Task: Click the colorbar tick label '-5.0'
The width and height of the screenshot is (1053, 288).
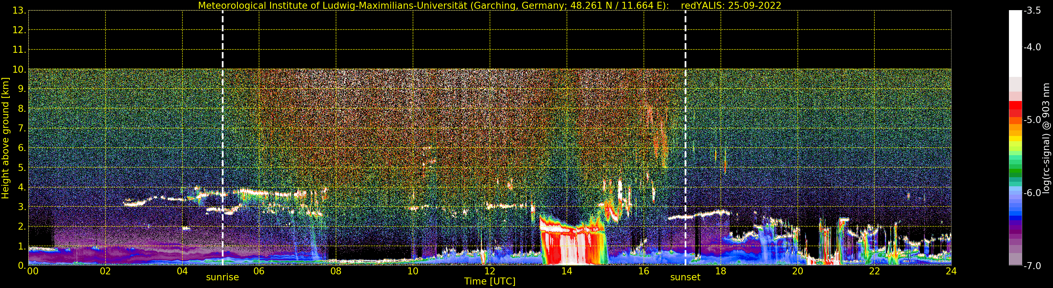Action: pyautogui.click(x=1032, y=120)
